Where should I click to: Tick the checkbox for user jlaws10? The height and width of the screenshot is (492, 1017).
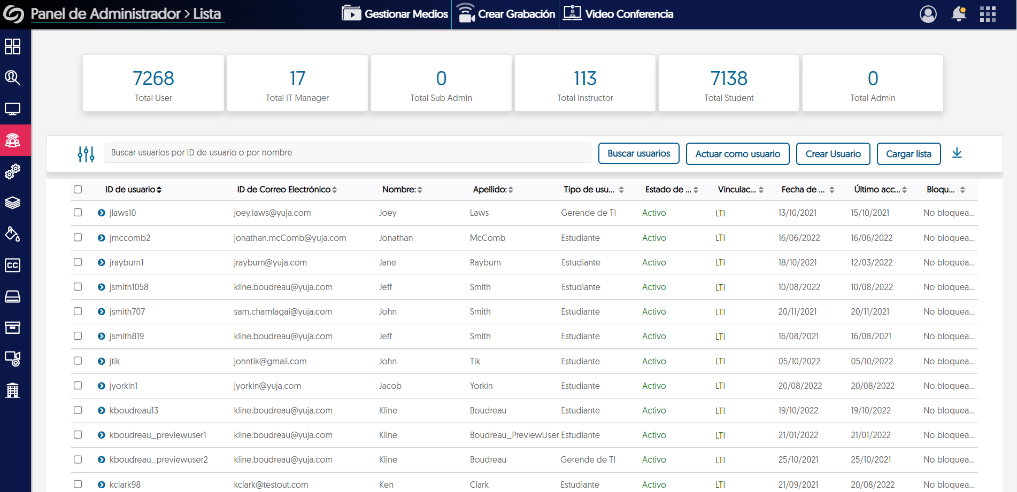[x=78, y=213]
